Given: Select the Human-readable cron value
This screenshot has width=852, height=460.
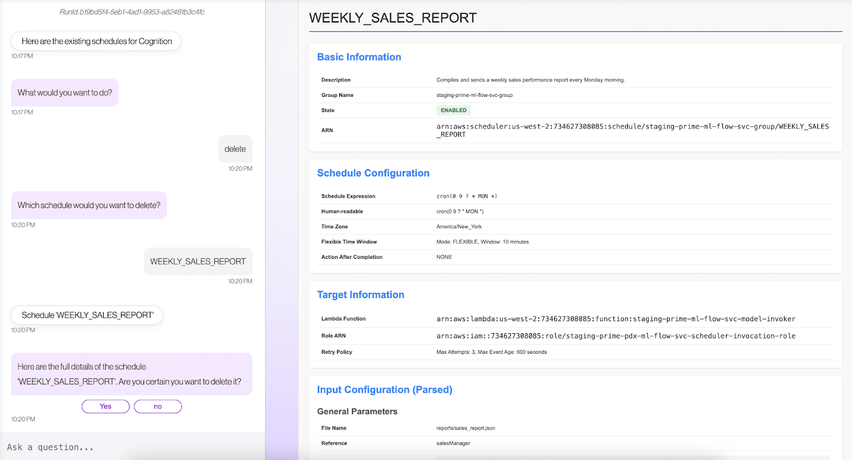Looking at the screenshot, I should 460,212.
